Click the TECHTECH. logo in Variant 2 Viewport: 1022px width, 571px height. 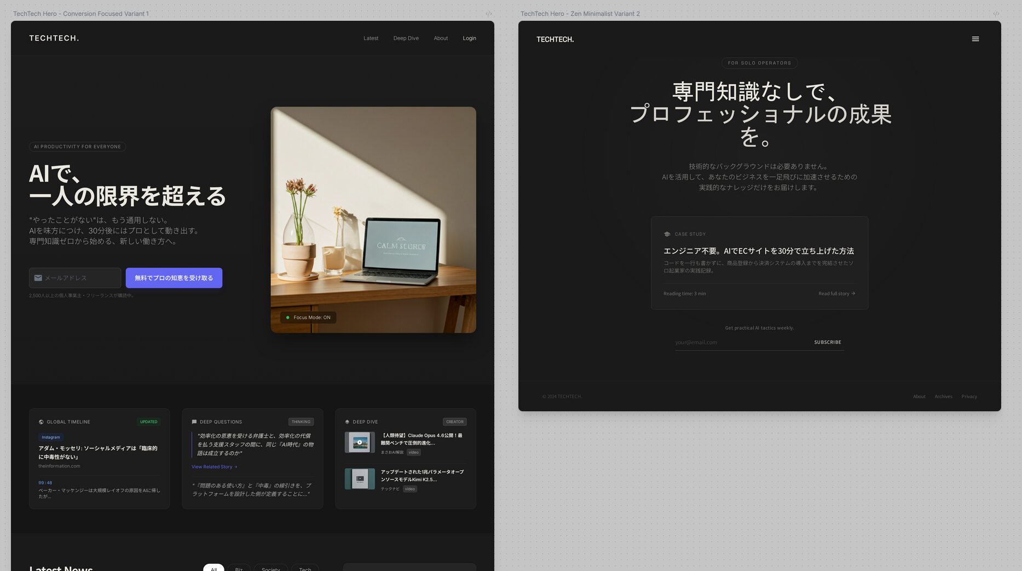click(555, 39)
